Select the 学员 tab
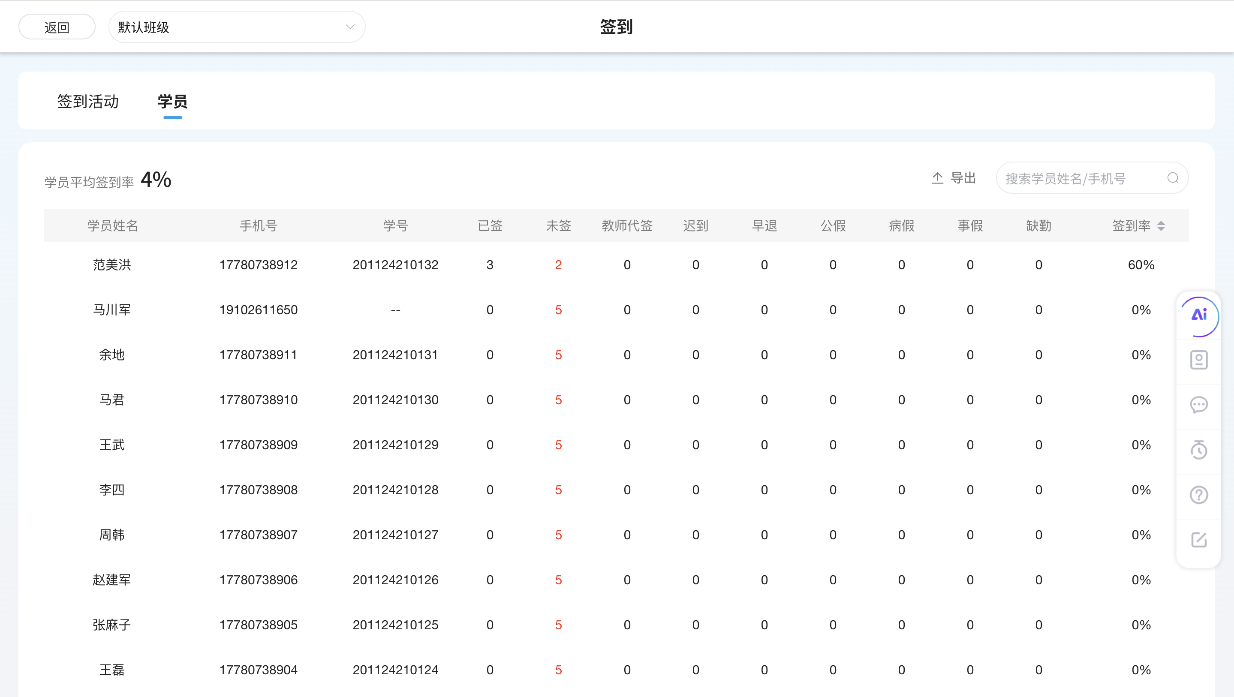The image size is (1234, 697). pyautogui.click(x=172, y=102)
